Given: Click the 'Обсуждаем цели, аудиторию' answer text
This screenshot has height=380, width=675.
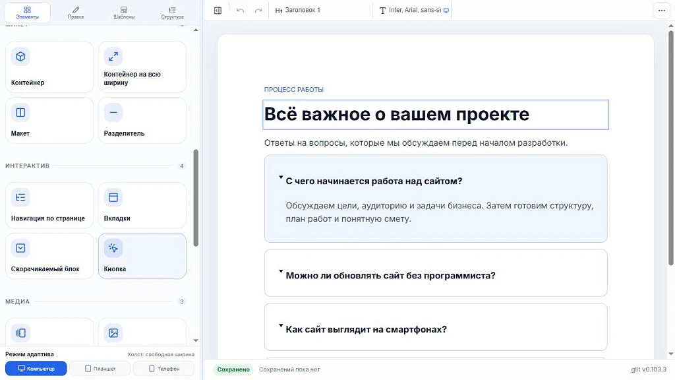Looking at the screenshot, I should click(x=440, y=212).
